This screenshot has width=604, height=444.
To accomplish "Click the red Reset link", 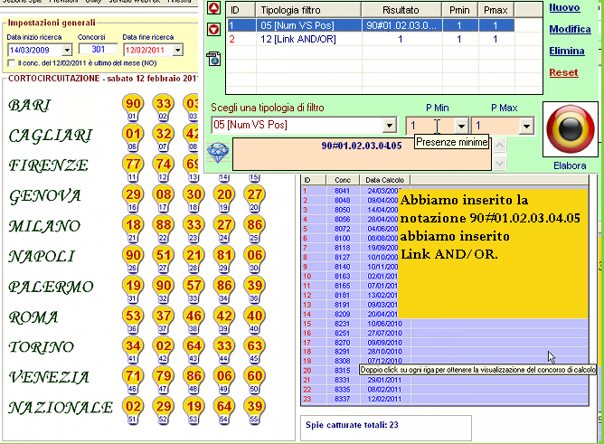I will [x=563, y=72].
